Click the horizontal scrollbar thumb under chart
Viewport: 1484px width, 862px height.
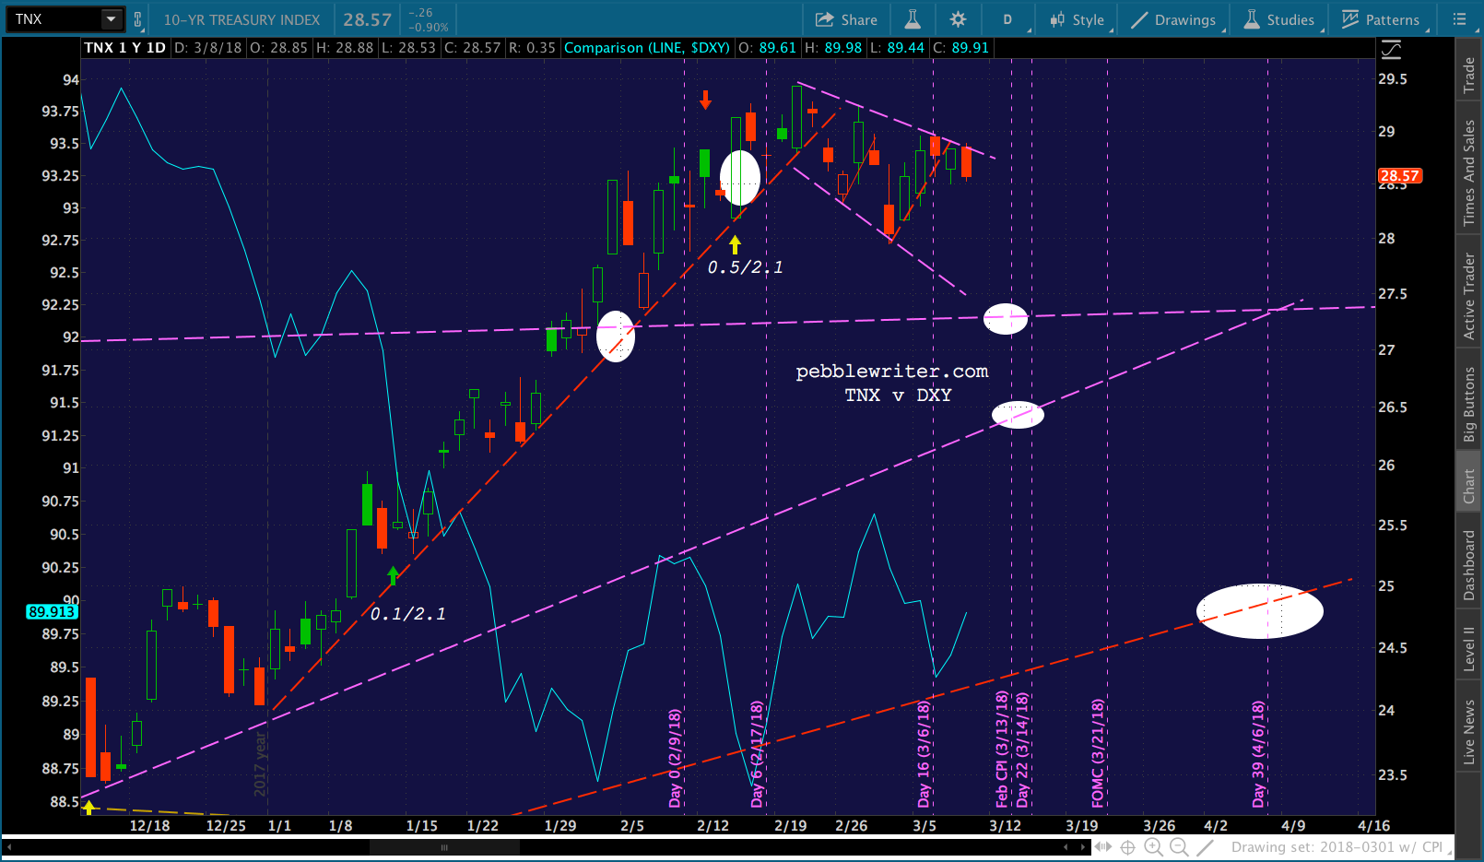(x=444, y=847)
